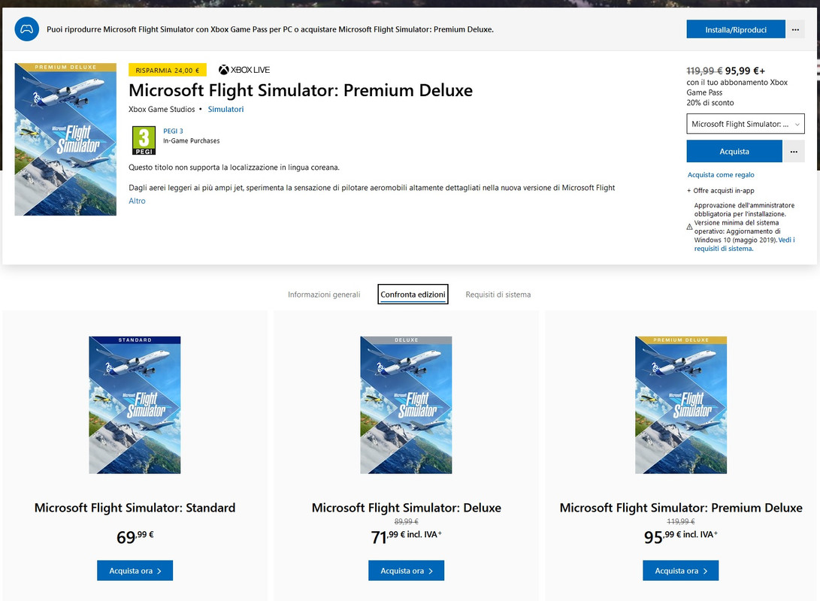Click Acquista ora for the Premium Deluxe edition
Image resolution: width=820 pixels, height=601 pixels.
680,571
